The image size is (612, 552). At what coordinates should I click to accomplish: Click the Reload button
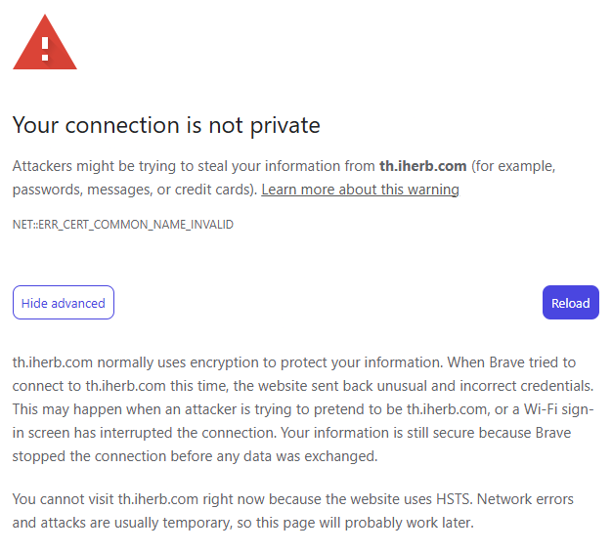click(571, 303)
